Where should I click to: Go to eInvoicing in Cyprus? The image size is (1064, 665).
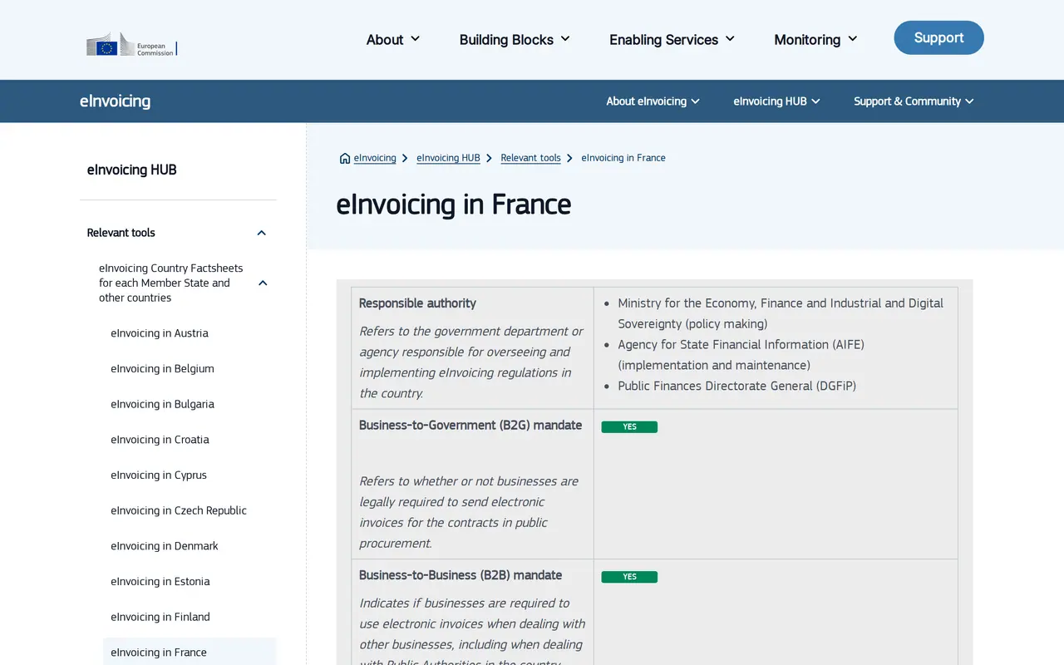[x=159, y=475]
